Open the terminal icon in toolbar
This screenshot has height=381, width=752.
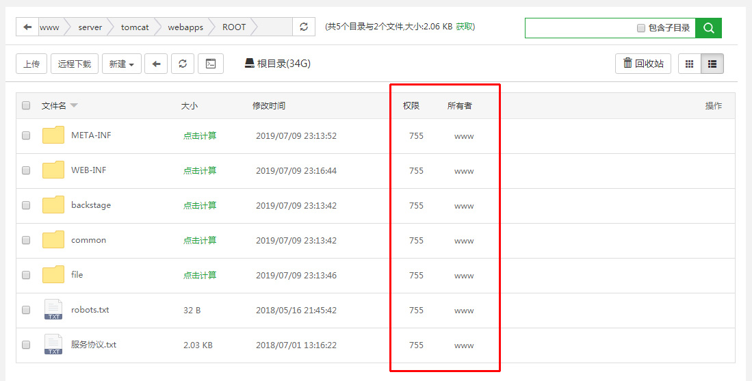(211, 64)
